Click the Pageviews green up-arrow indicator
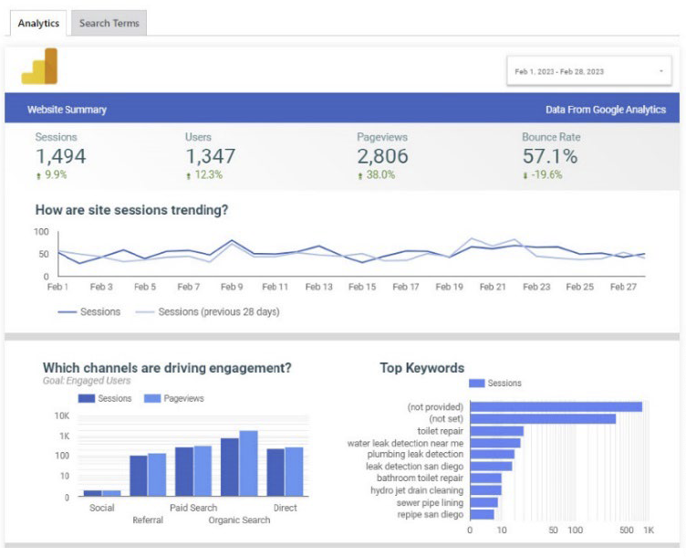This screenshot has width=686, height=557. pyautogui.click(x=359, y=175)
